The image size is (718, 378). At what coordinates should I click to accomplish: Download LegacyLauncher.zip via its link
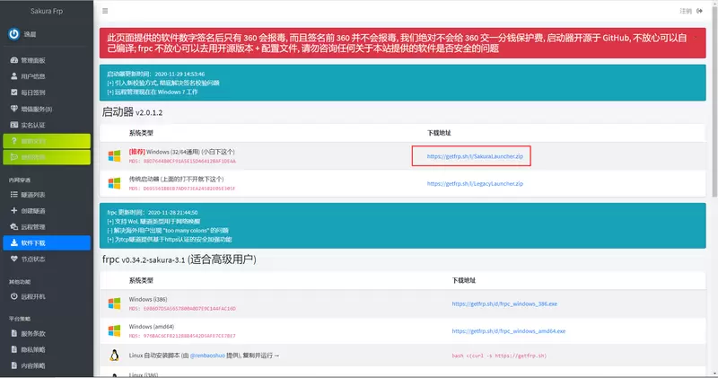click(475, 183)
